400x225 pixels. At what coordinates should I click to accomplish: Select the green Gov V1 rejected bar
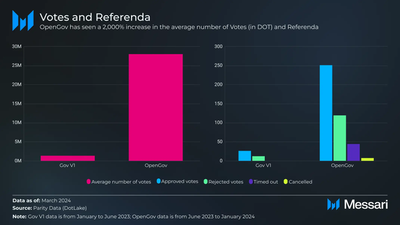[x=258, y=159]
